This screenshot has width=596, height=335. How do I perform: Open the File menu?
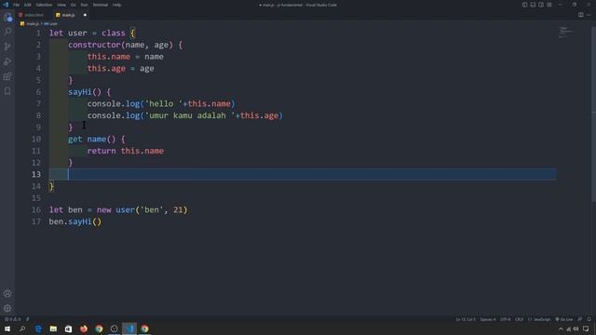17,5
